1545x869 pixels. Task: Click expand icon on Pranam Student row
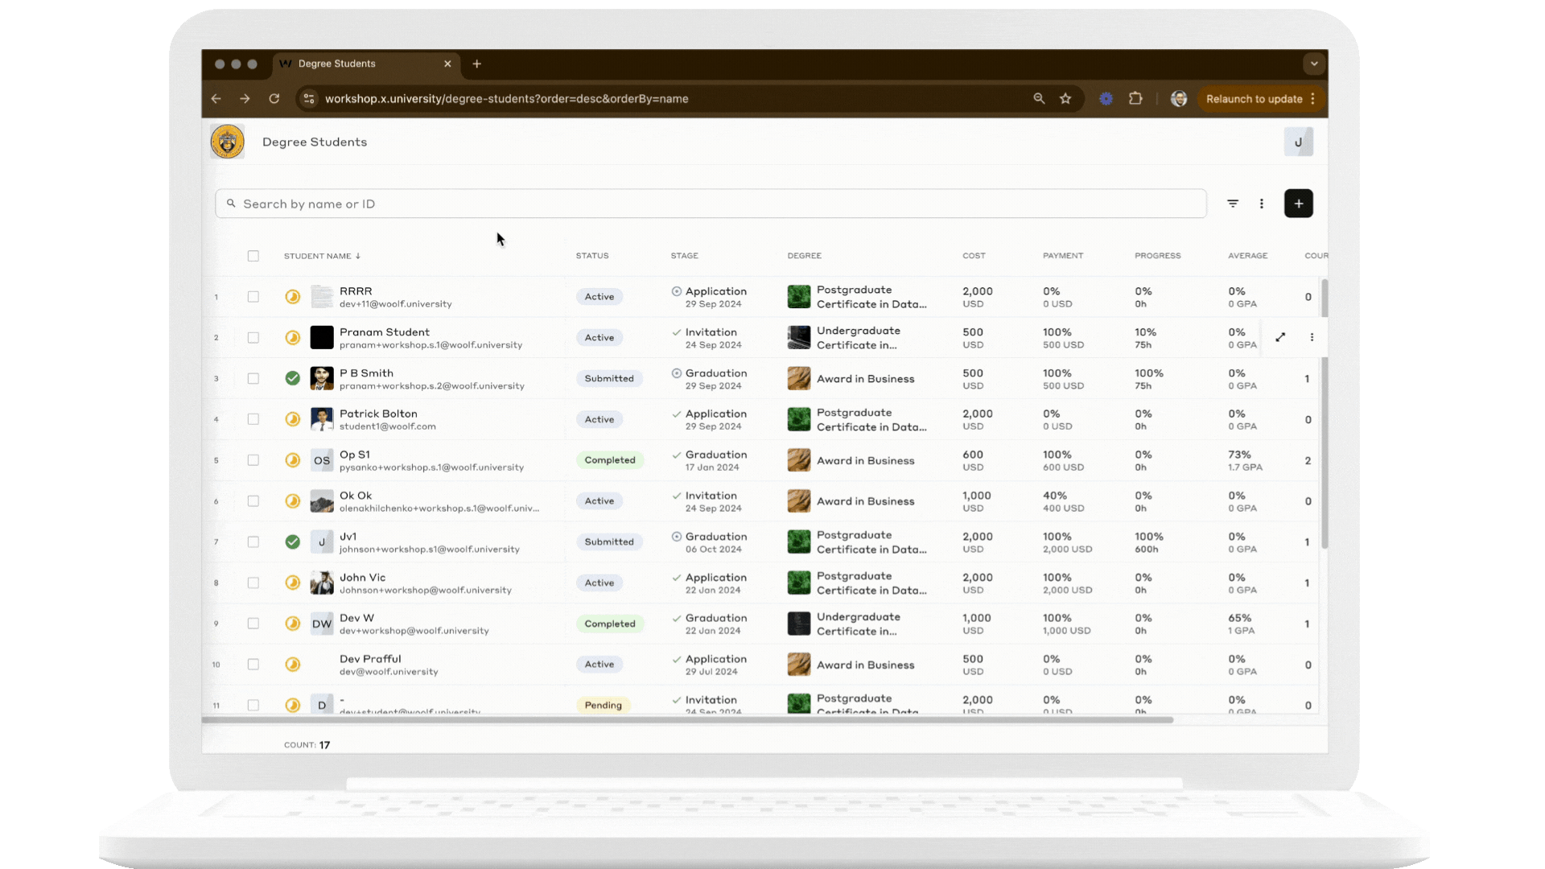click(1279, 337)
